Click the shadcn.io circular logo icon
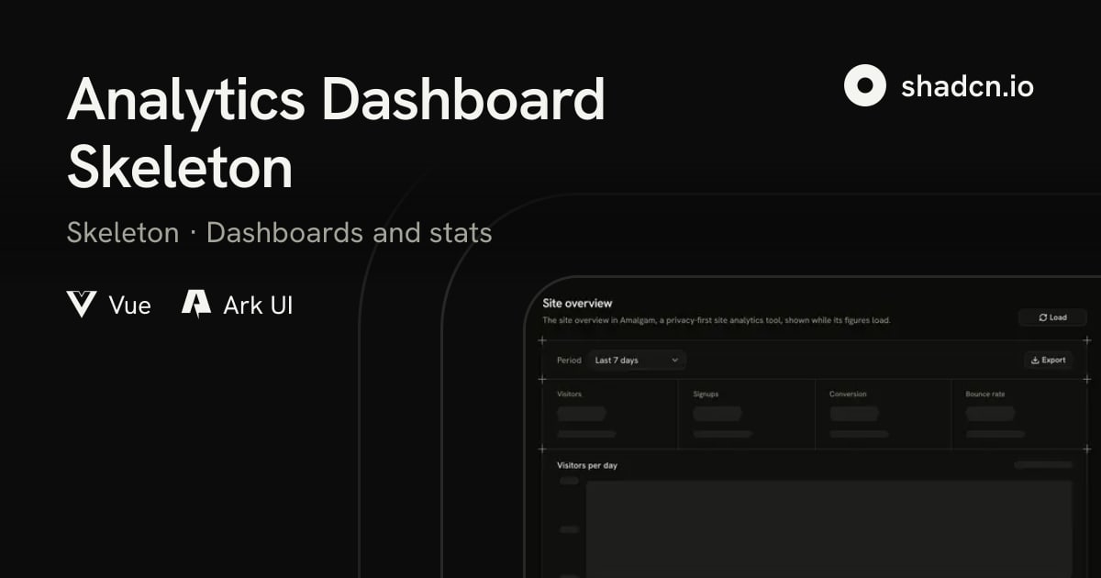Screen dimensions: 1101x578 [x=864, y=85]
